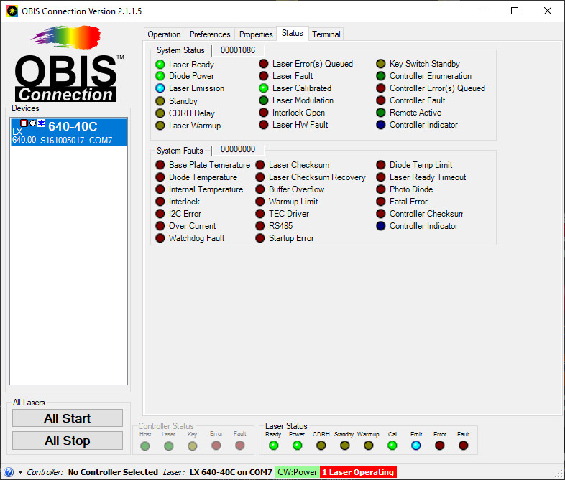
Task: Click the Laser Calibrated green indicator
Action: [x=264, y=89]
